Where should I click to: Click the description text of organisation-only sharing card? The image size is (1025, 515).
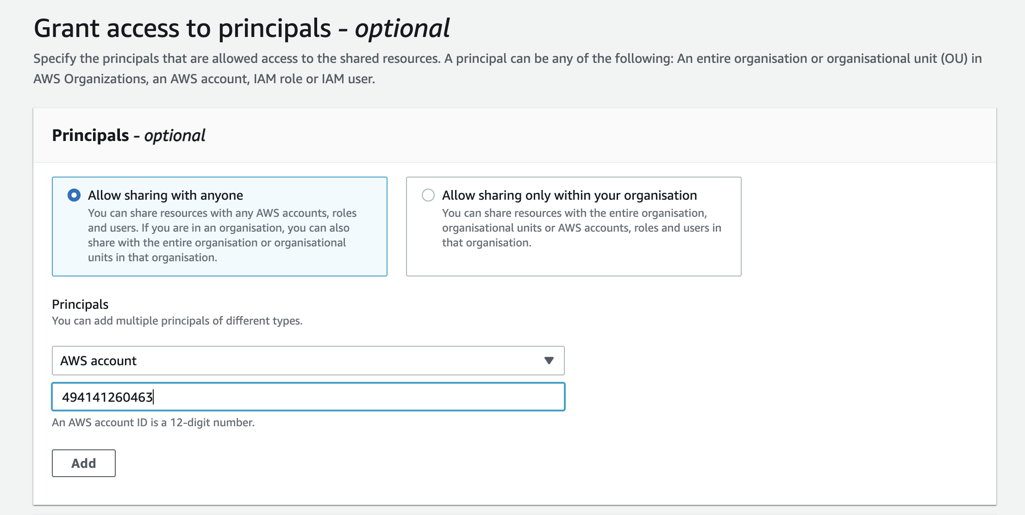point(581,228)
